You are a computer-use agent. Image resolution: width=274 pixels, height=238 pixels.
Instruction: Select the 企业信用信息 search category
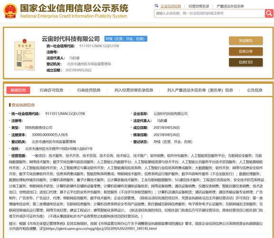(171, 6)
